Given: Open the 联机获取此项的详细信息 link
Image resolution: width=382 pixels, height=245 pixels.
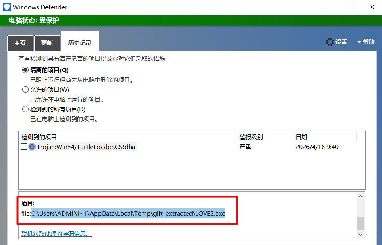Looking at the screenshot, I should pyautogui.click(x=56, y=234).
